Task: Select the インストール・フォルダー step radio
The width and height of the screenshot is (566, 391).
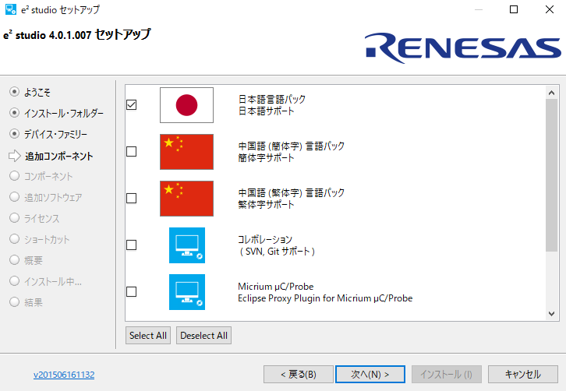Action: [x=14, y=113]
